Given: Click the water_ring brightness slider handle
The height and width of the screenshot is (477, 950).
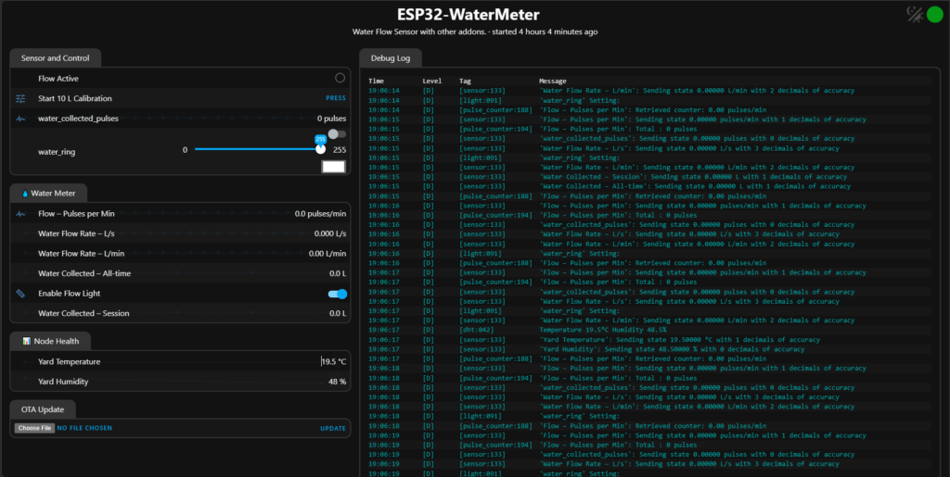Looking at the screenshot, I should click(x=320, y=149).
